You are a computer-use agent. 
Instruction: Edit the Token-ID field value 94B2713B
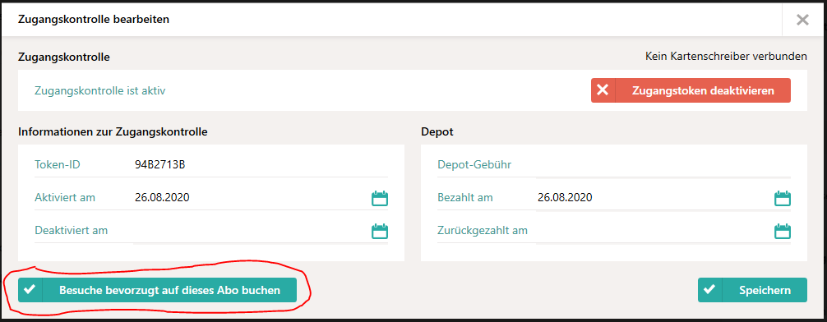tap(261, 165)
